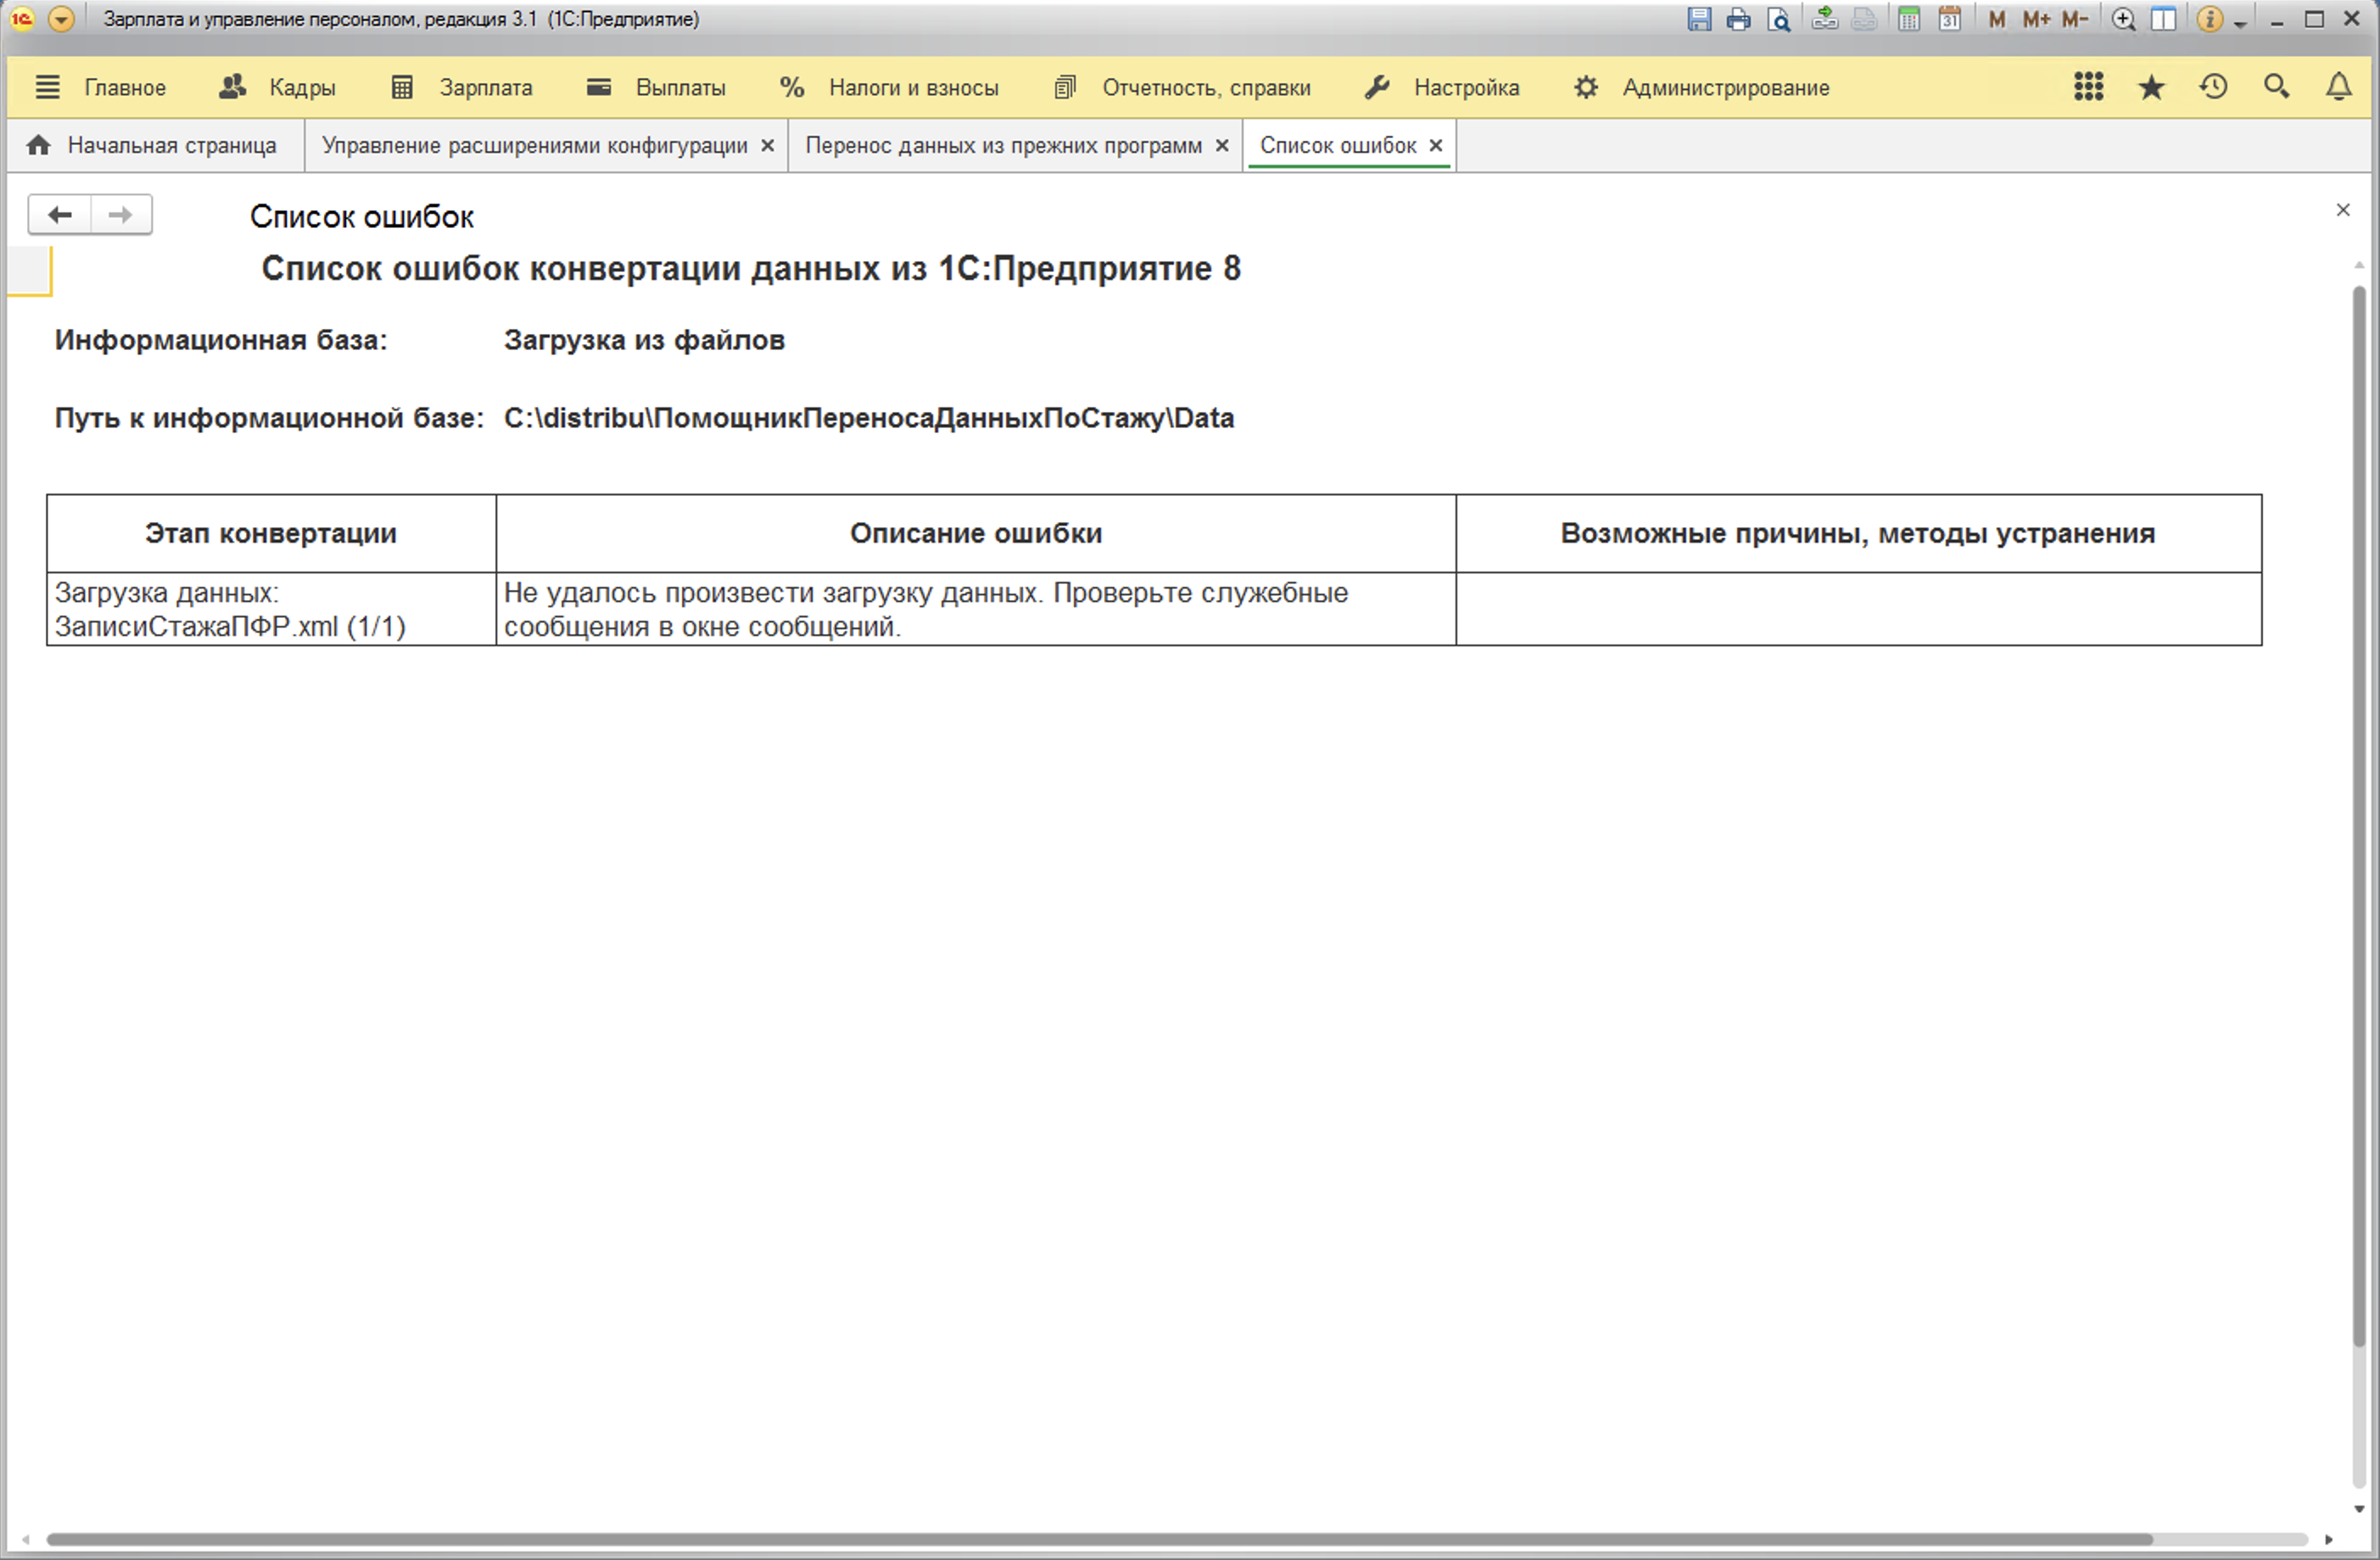Open the Администрирование section
The height and width of the screenshot is (1560, 2380).
click(1702, 88)
